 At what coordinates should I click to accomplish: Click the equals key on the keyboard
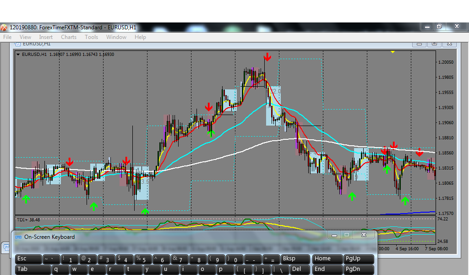coord(271,259)
